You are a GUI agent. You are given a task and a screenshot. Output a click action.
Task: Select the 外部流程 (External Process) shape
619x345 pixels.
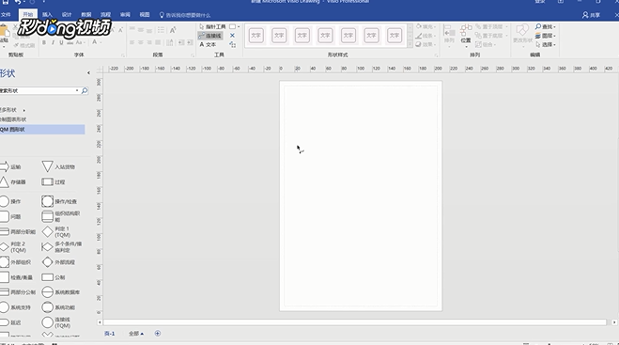click(x=58, y=262)
